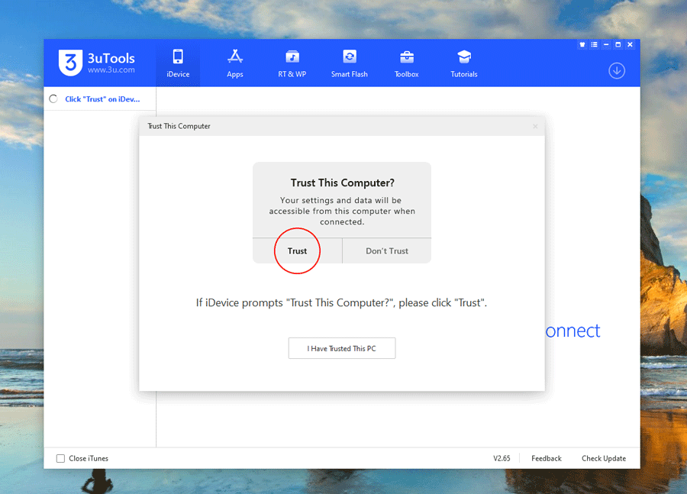This screenshot has width=687, height=494.
Task: Open the iDevice section
Action: pos(178,63)
